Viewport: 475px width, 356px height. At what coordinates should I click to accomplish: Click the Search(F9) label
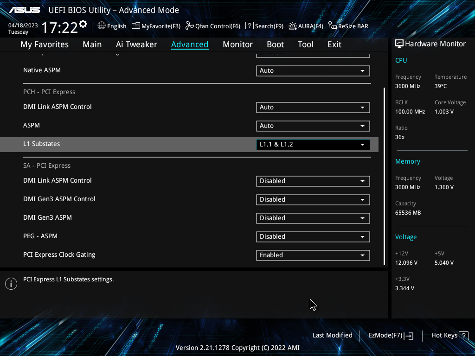pyautogui.click(x=269, y=26)
